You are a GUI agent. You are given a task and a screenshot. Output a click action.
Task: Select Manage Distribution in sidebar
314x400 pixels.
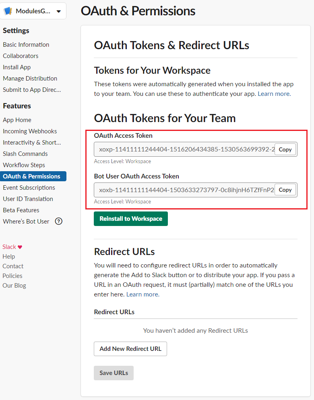point(30,78)
